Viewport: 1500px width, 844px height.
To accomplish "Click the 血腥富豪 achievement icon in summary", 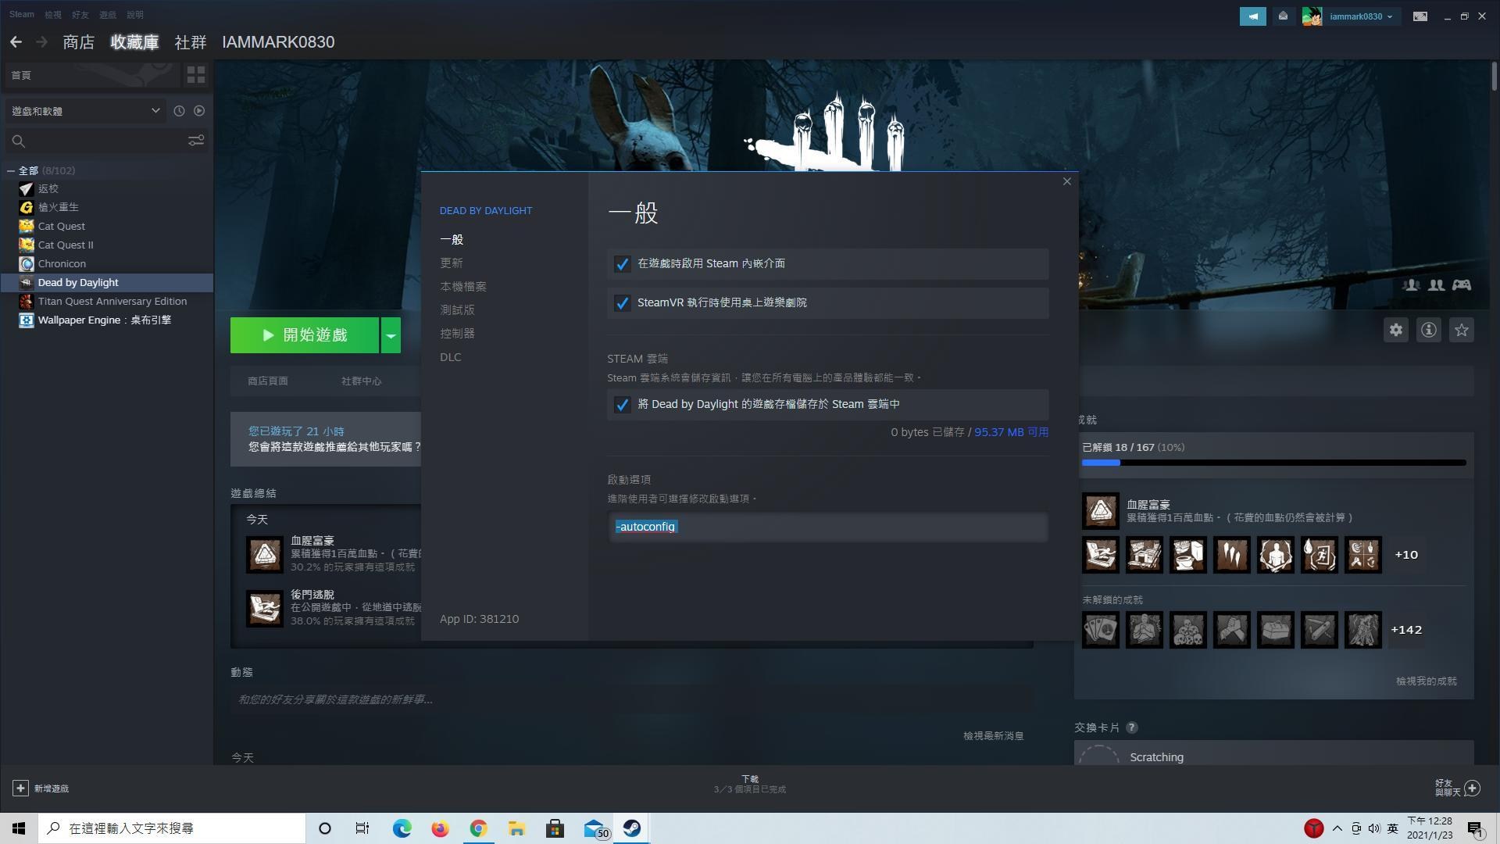I will (x=265, y=554).
